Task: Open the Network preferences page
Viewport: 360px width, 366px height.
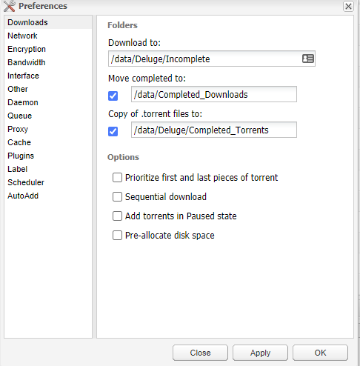Action: pos(48,36)
